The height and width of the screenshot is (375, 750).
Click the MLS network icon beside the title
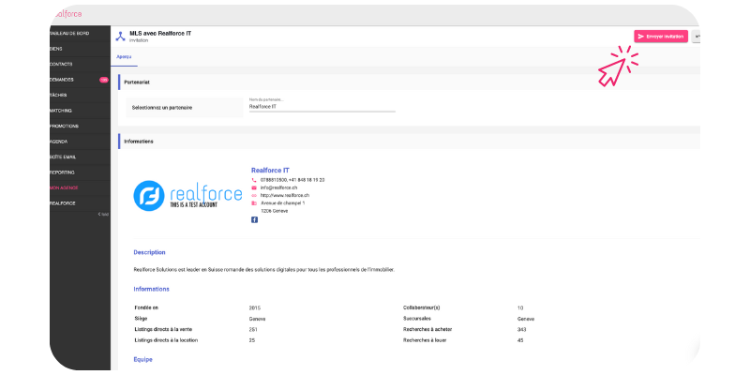(121, 37)
